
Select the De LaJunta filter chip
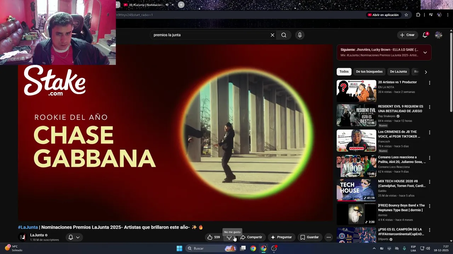398,72
